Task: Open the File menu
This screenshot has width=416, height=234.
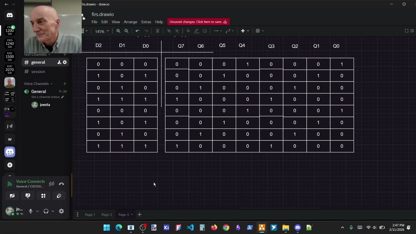Action: point(95,22)
